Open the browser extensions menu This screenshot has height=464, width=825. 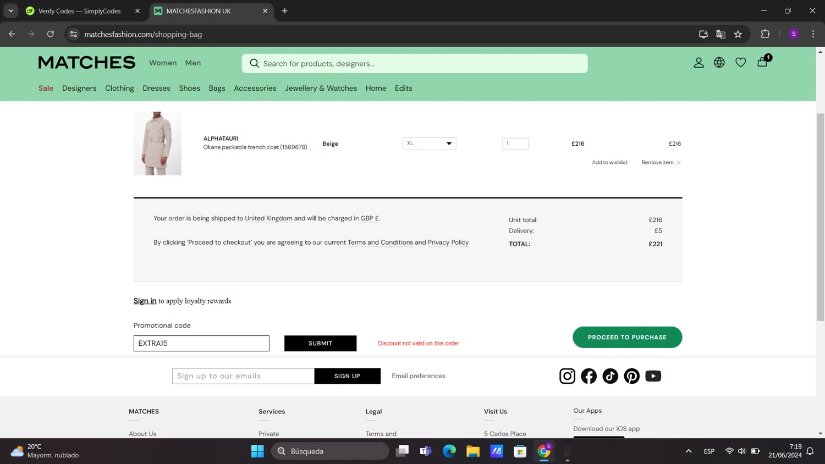765,34
